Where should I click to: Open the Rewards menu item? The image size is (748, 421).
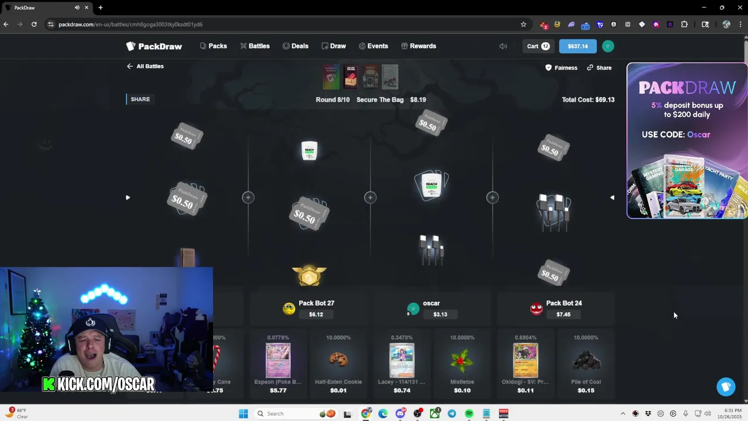coord(418,46)
